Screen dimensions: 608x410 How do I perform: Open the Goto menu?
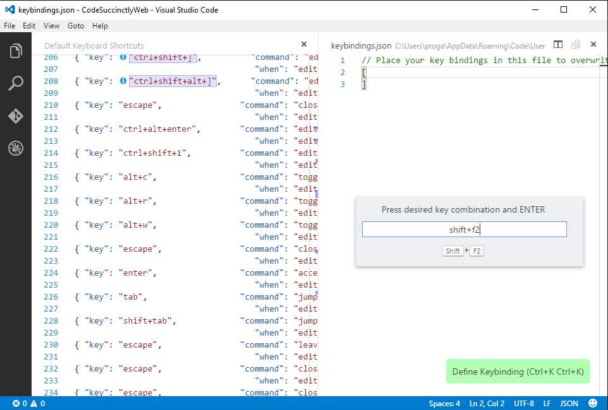76,26
